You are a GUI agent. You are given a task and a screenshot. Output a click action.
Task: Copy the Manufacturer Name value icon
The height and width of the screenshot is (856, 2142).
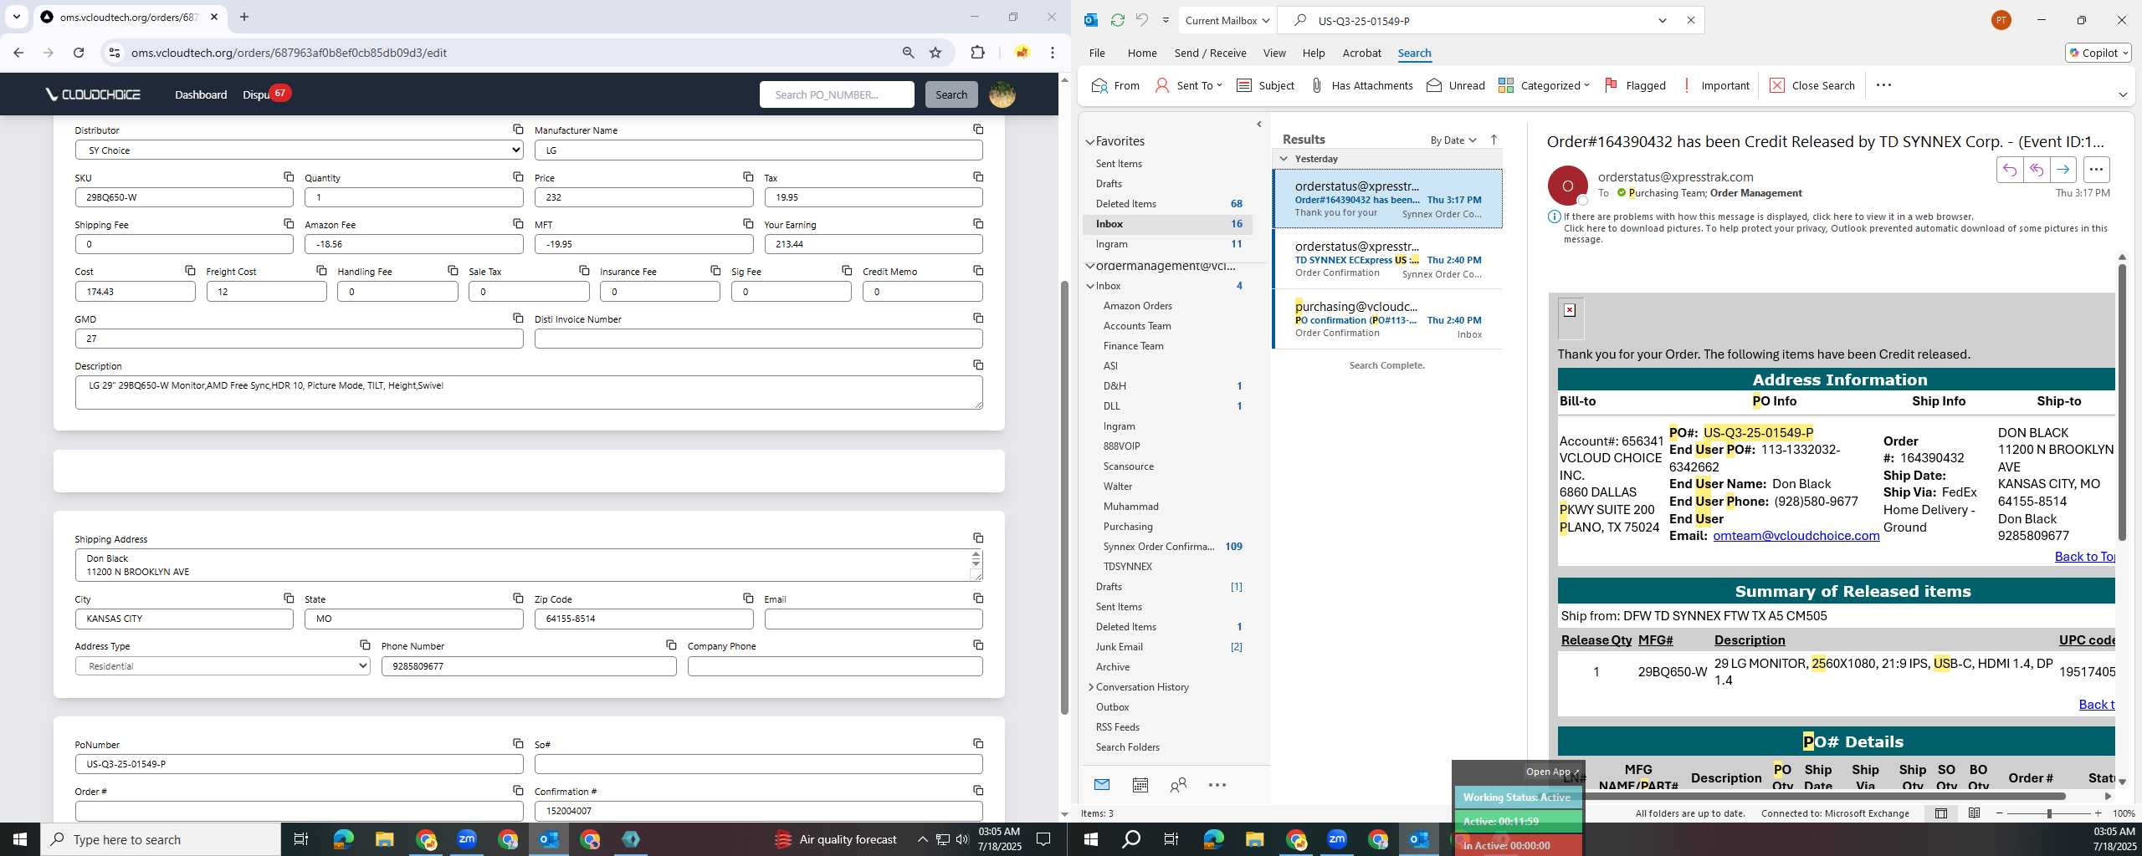(978, 129)
